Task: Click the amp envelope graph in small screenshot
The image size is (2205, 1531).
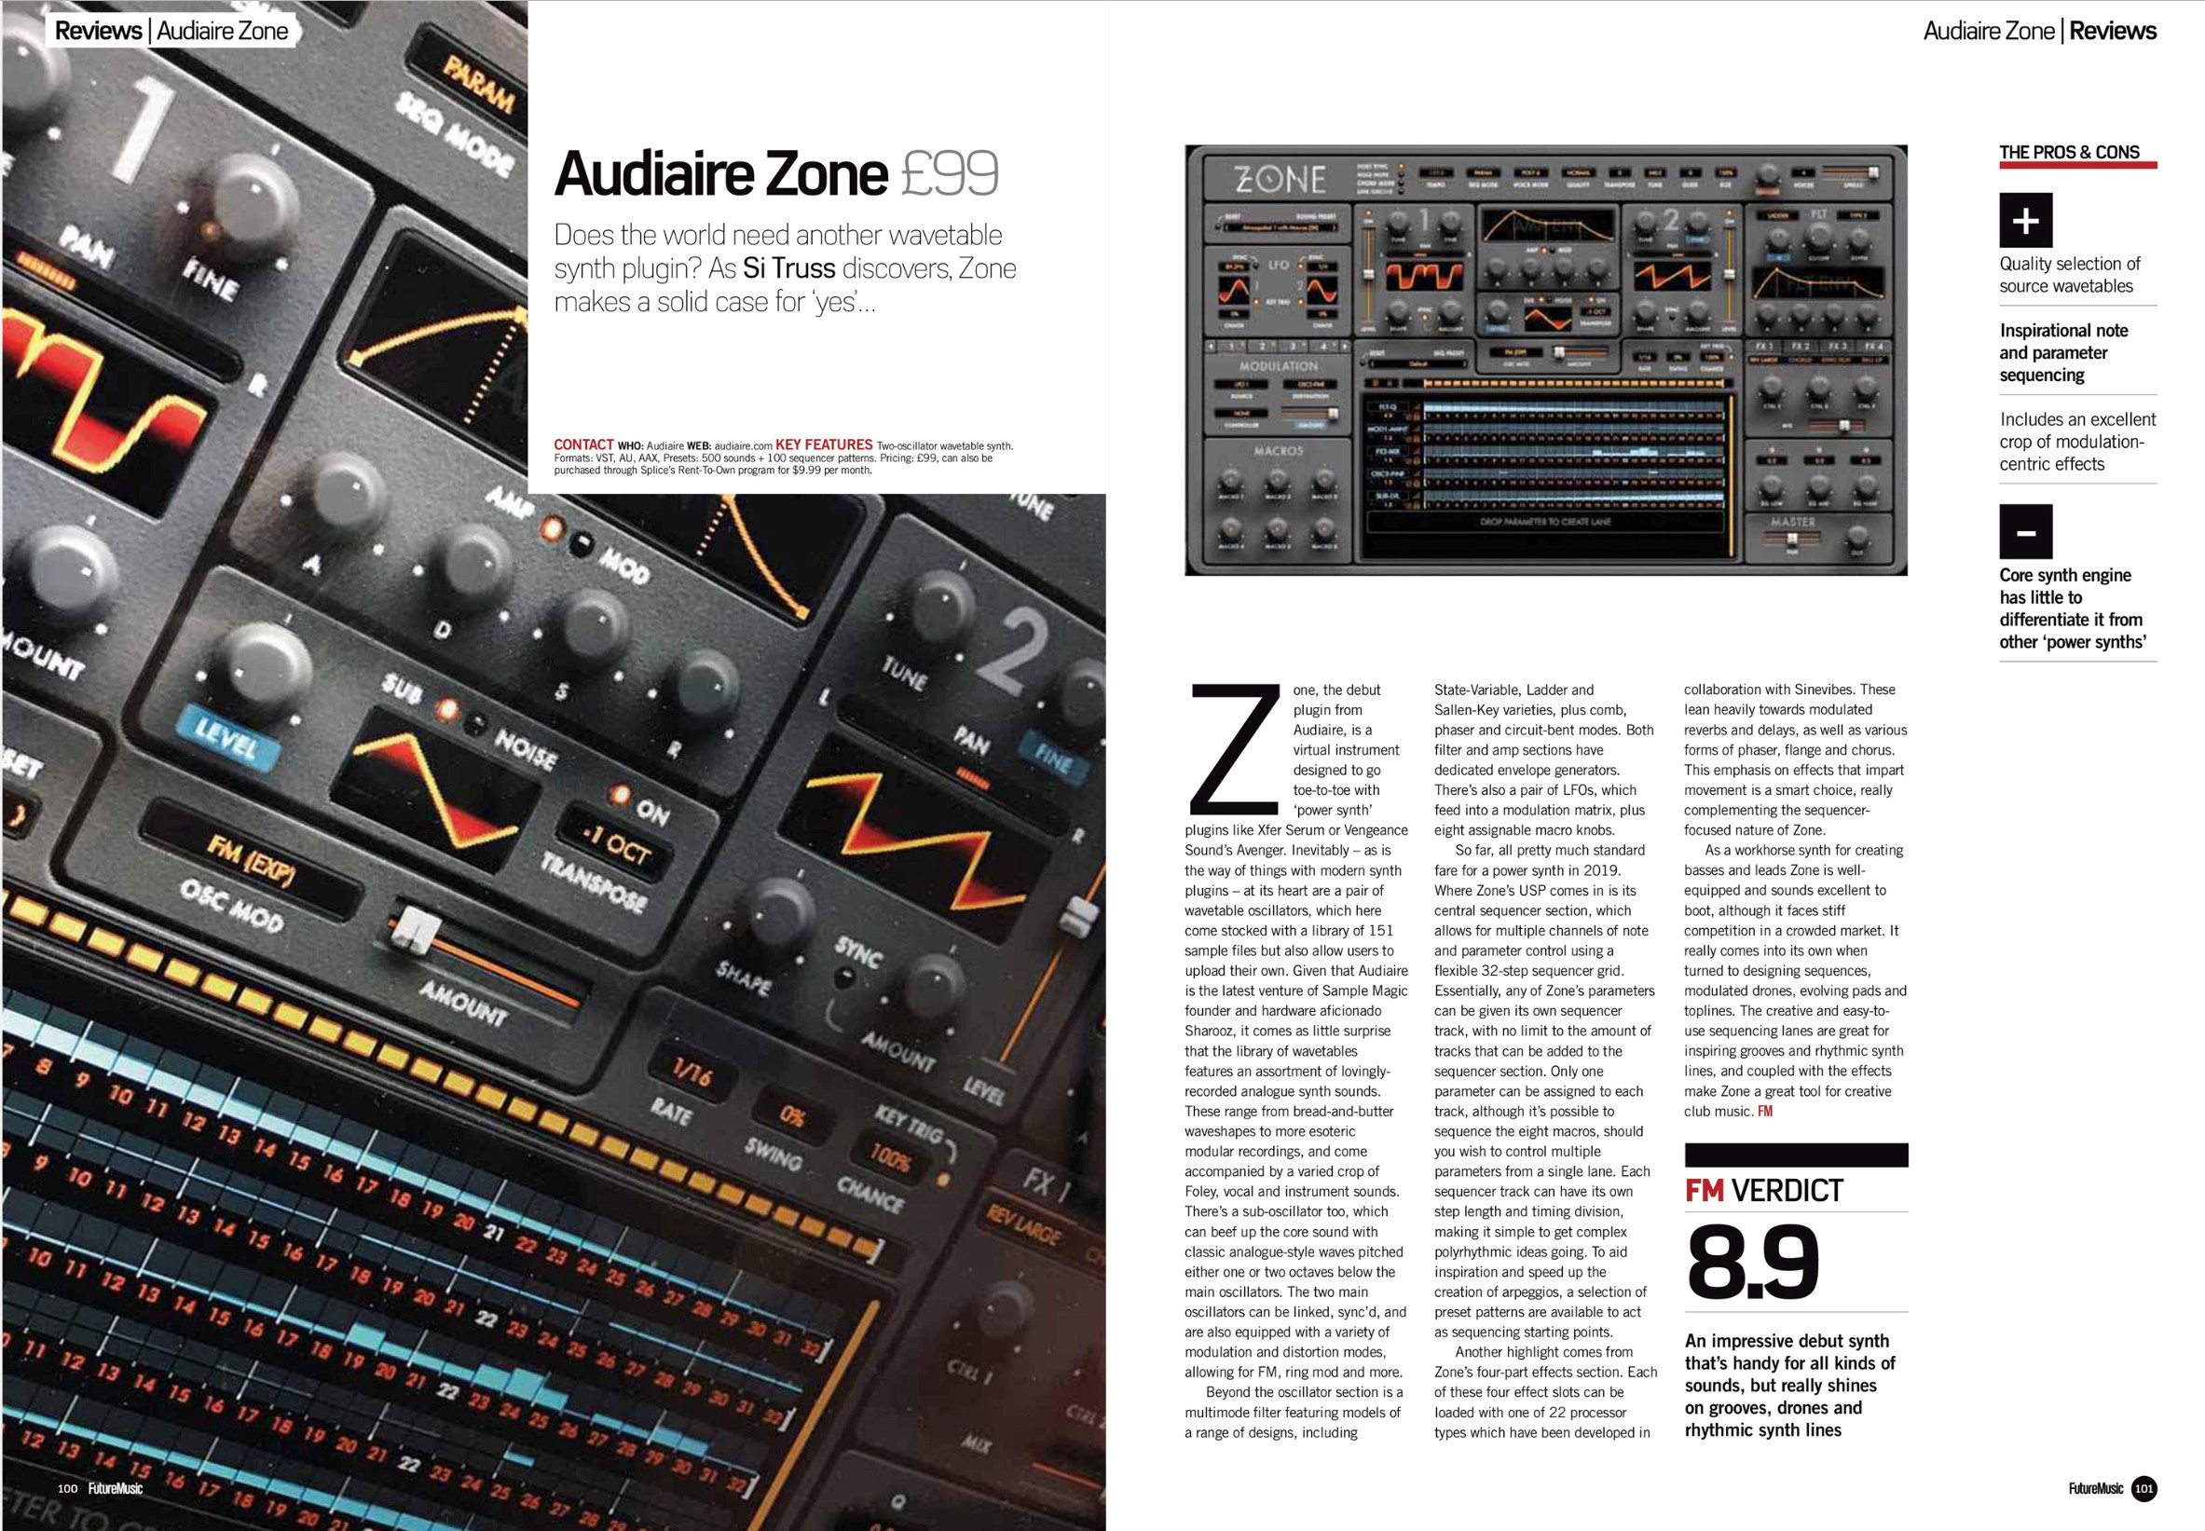Action: pos(1549,226)
